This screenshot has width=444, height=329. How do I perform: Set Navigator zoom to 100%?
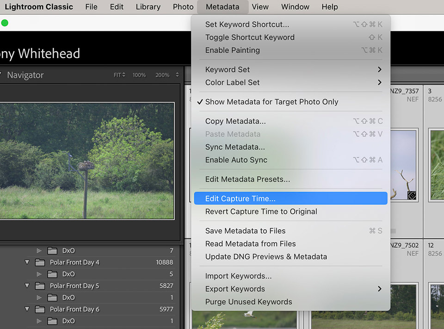(139, 75)
